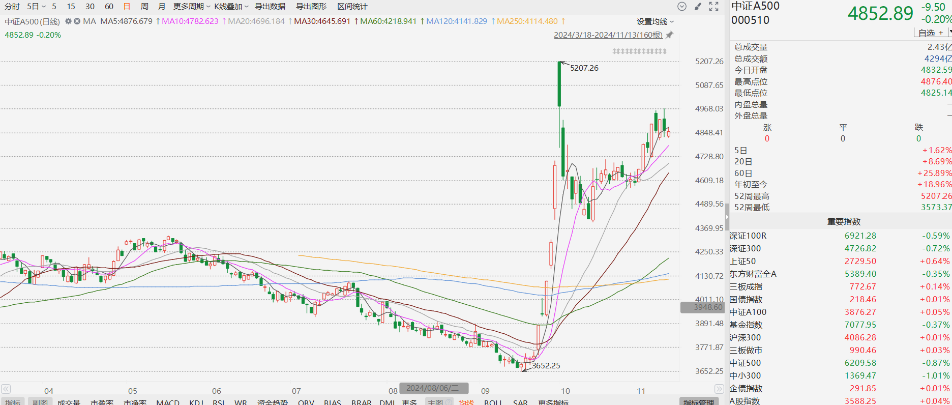Select 国债指数 index row
952x405 pixels.
840,300
